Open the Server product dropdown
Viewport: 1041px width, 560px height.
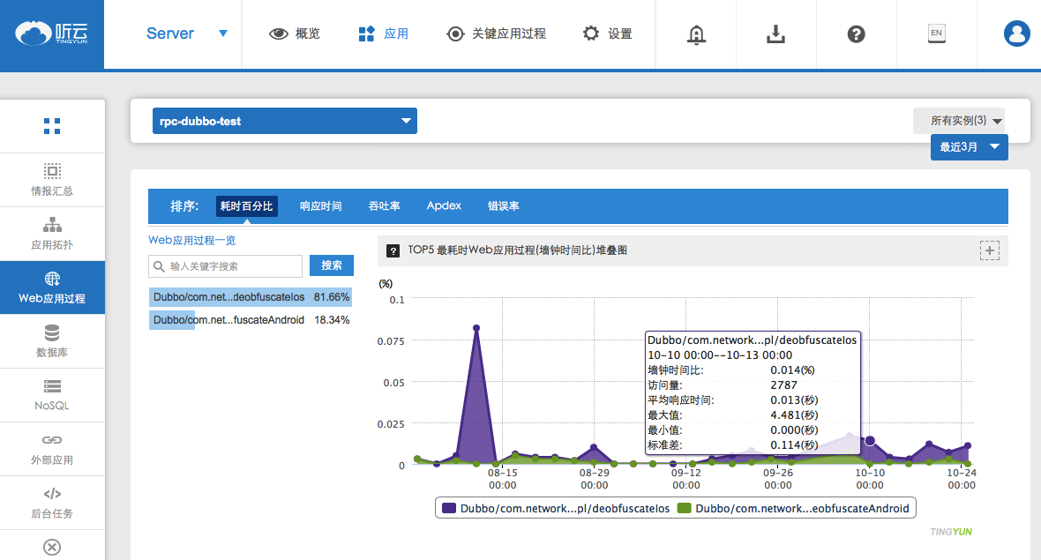(186, 34)
